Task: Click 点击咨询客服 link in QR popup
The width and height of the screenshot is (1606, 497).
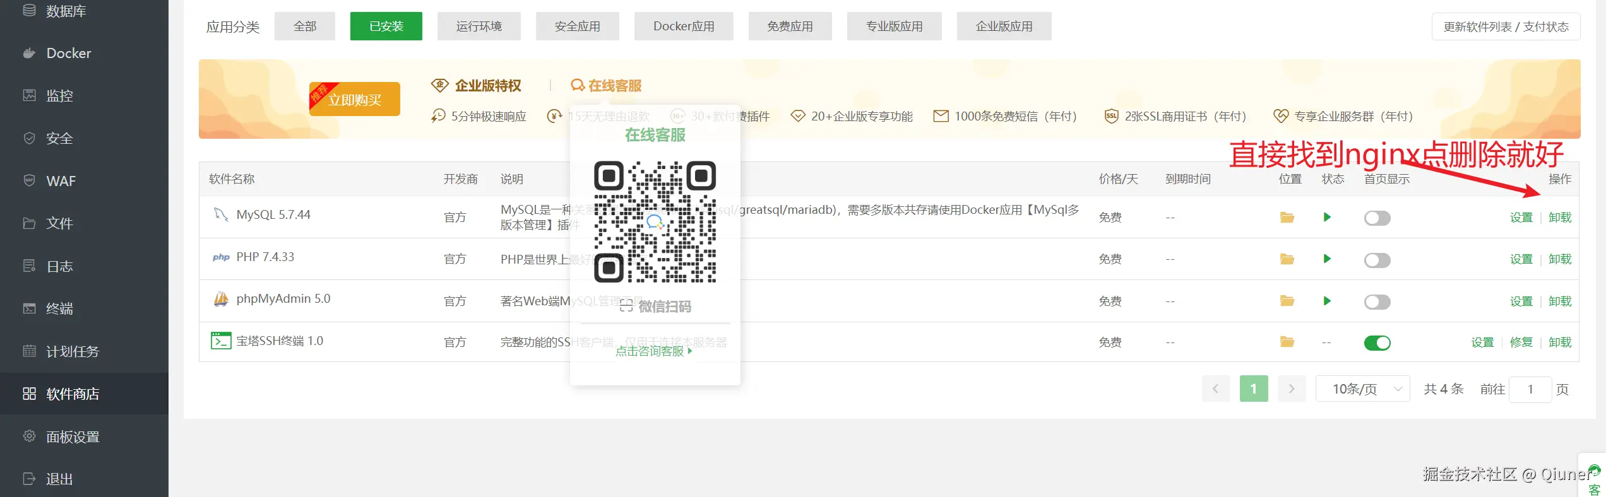Action: click(x=654, y=351)
